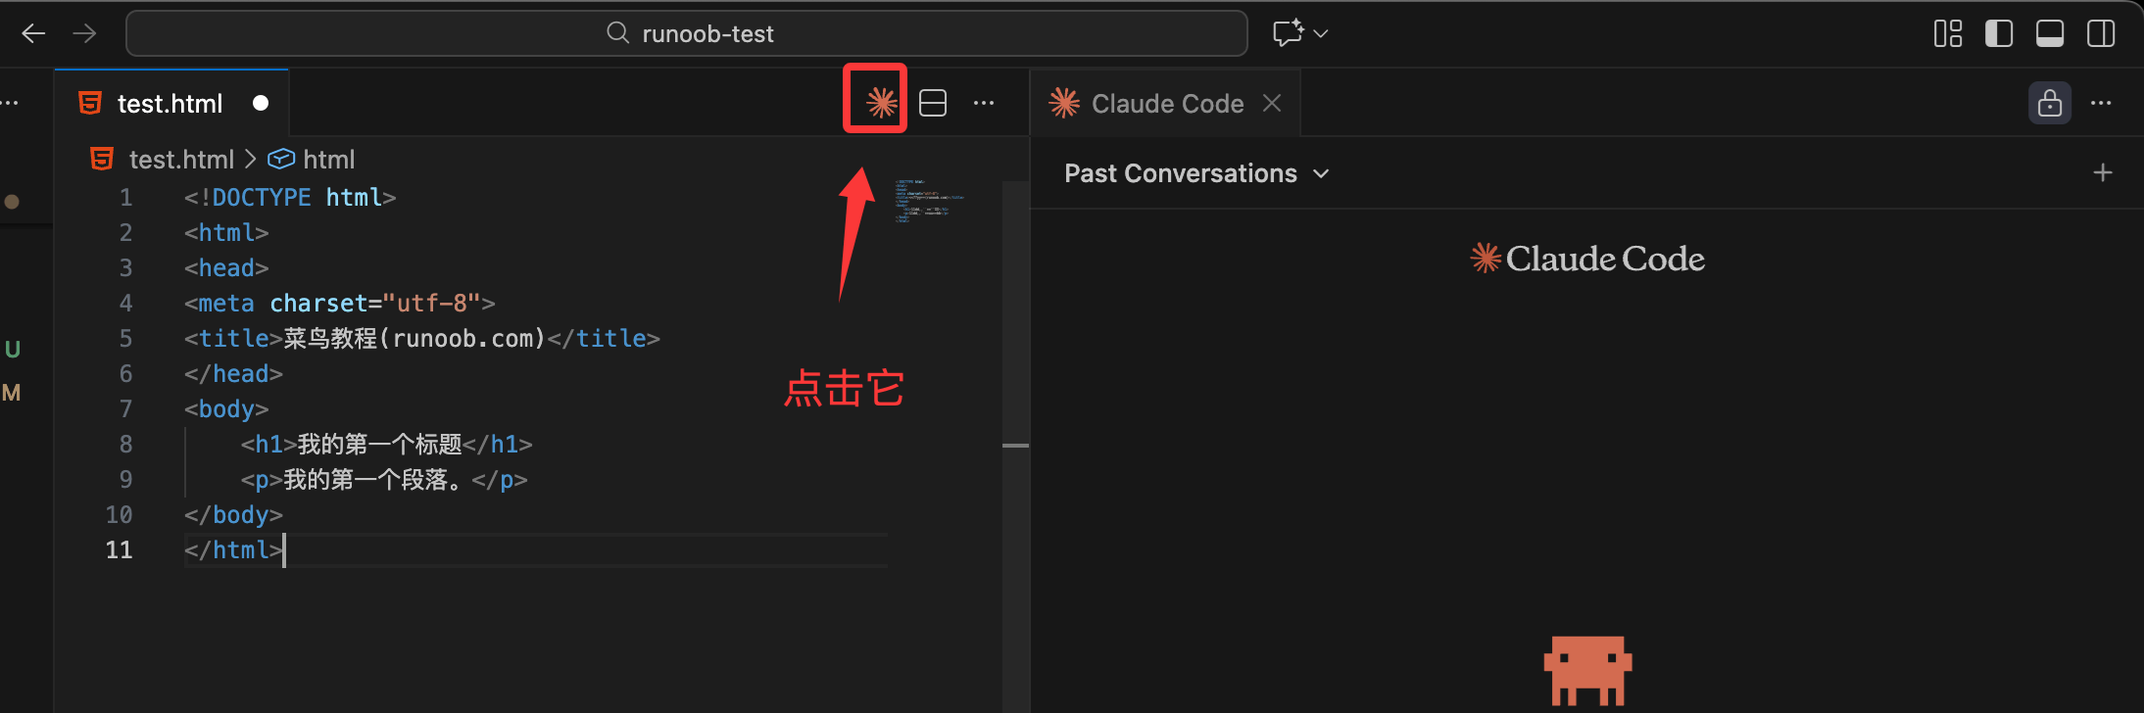Select the test.html editor tab
This screenshot has width=2144, height=713.
tap(170, 104)
